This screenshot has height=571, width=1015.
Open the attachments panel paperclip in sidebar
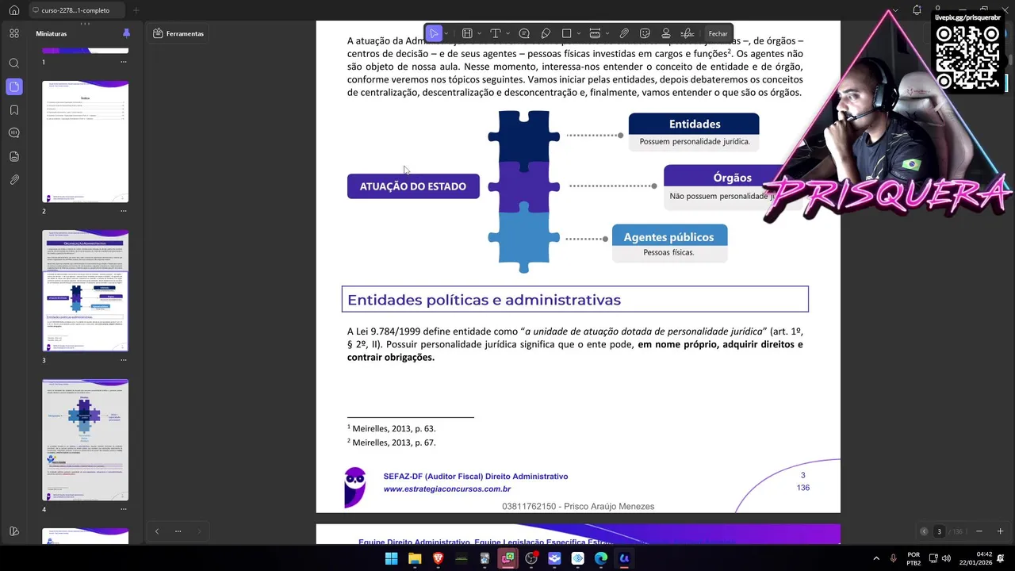point(13,180)
